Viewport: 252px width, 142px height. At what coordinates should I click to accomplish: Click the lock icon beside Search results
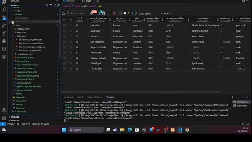[x=63, y=13]
